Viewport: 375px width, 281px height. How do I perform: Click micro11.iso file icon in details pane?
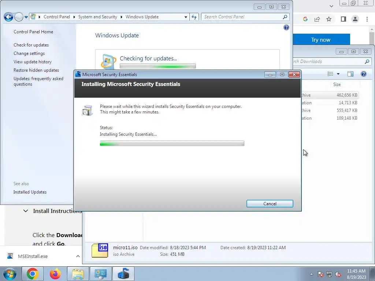100,250
